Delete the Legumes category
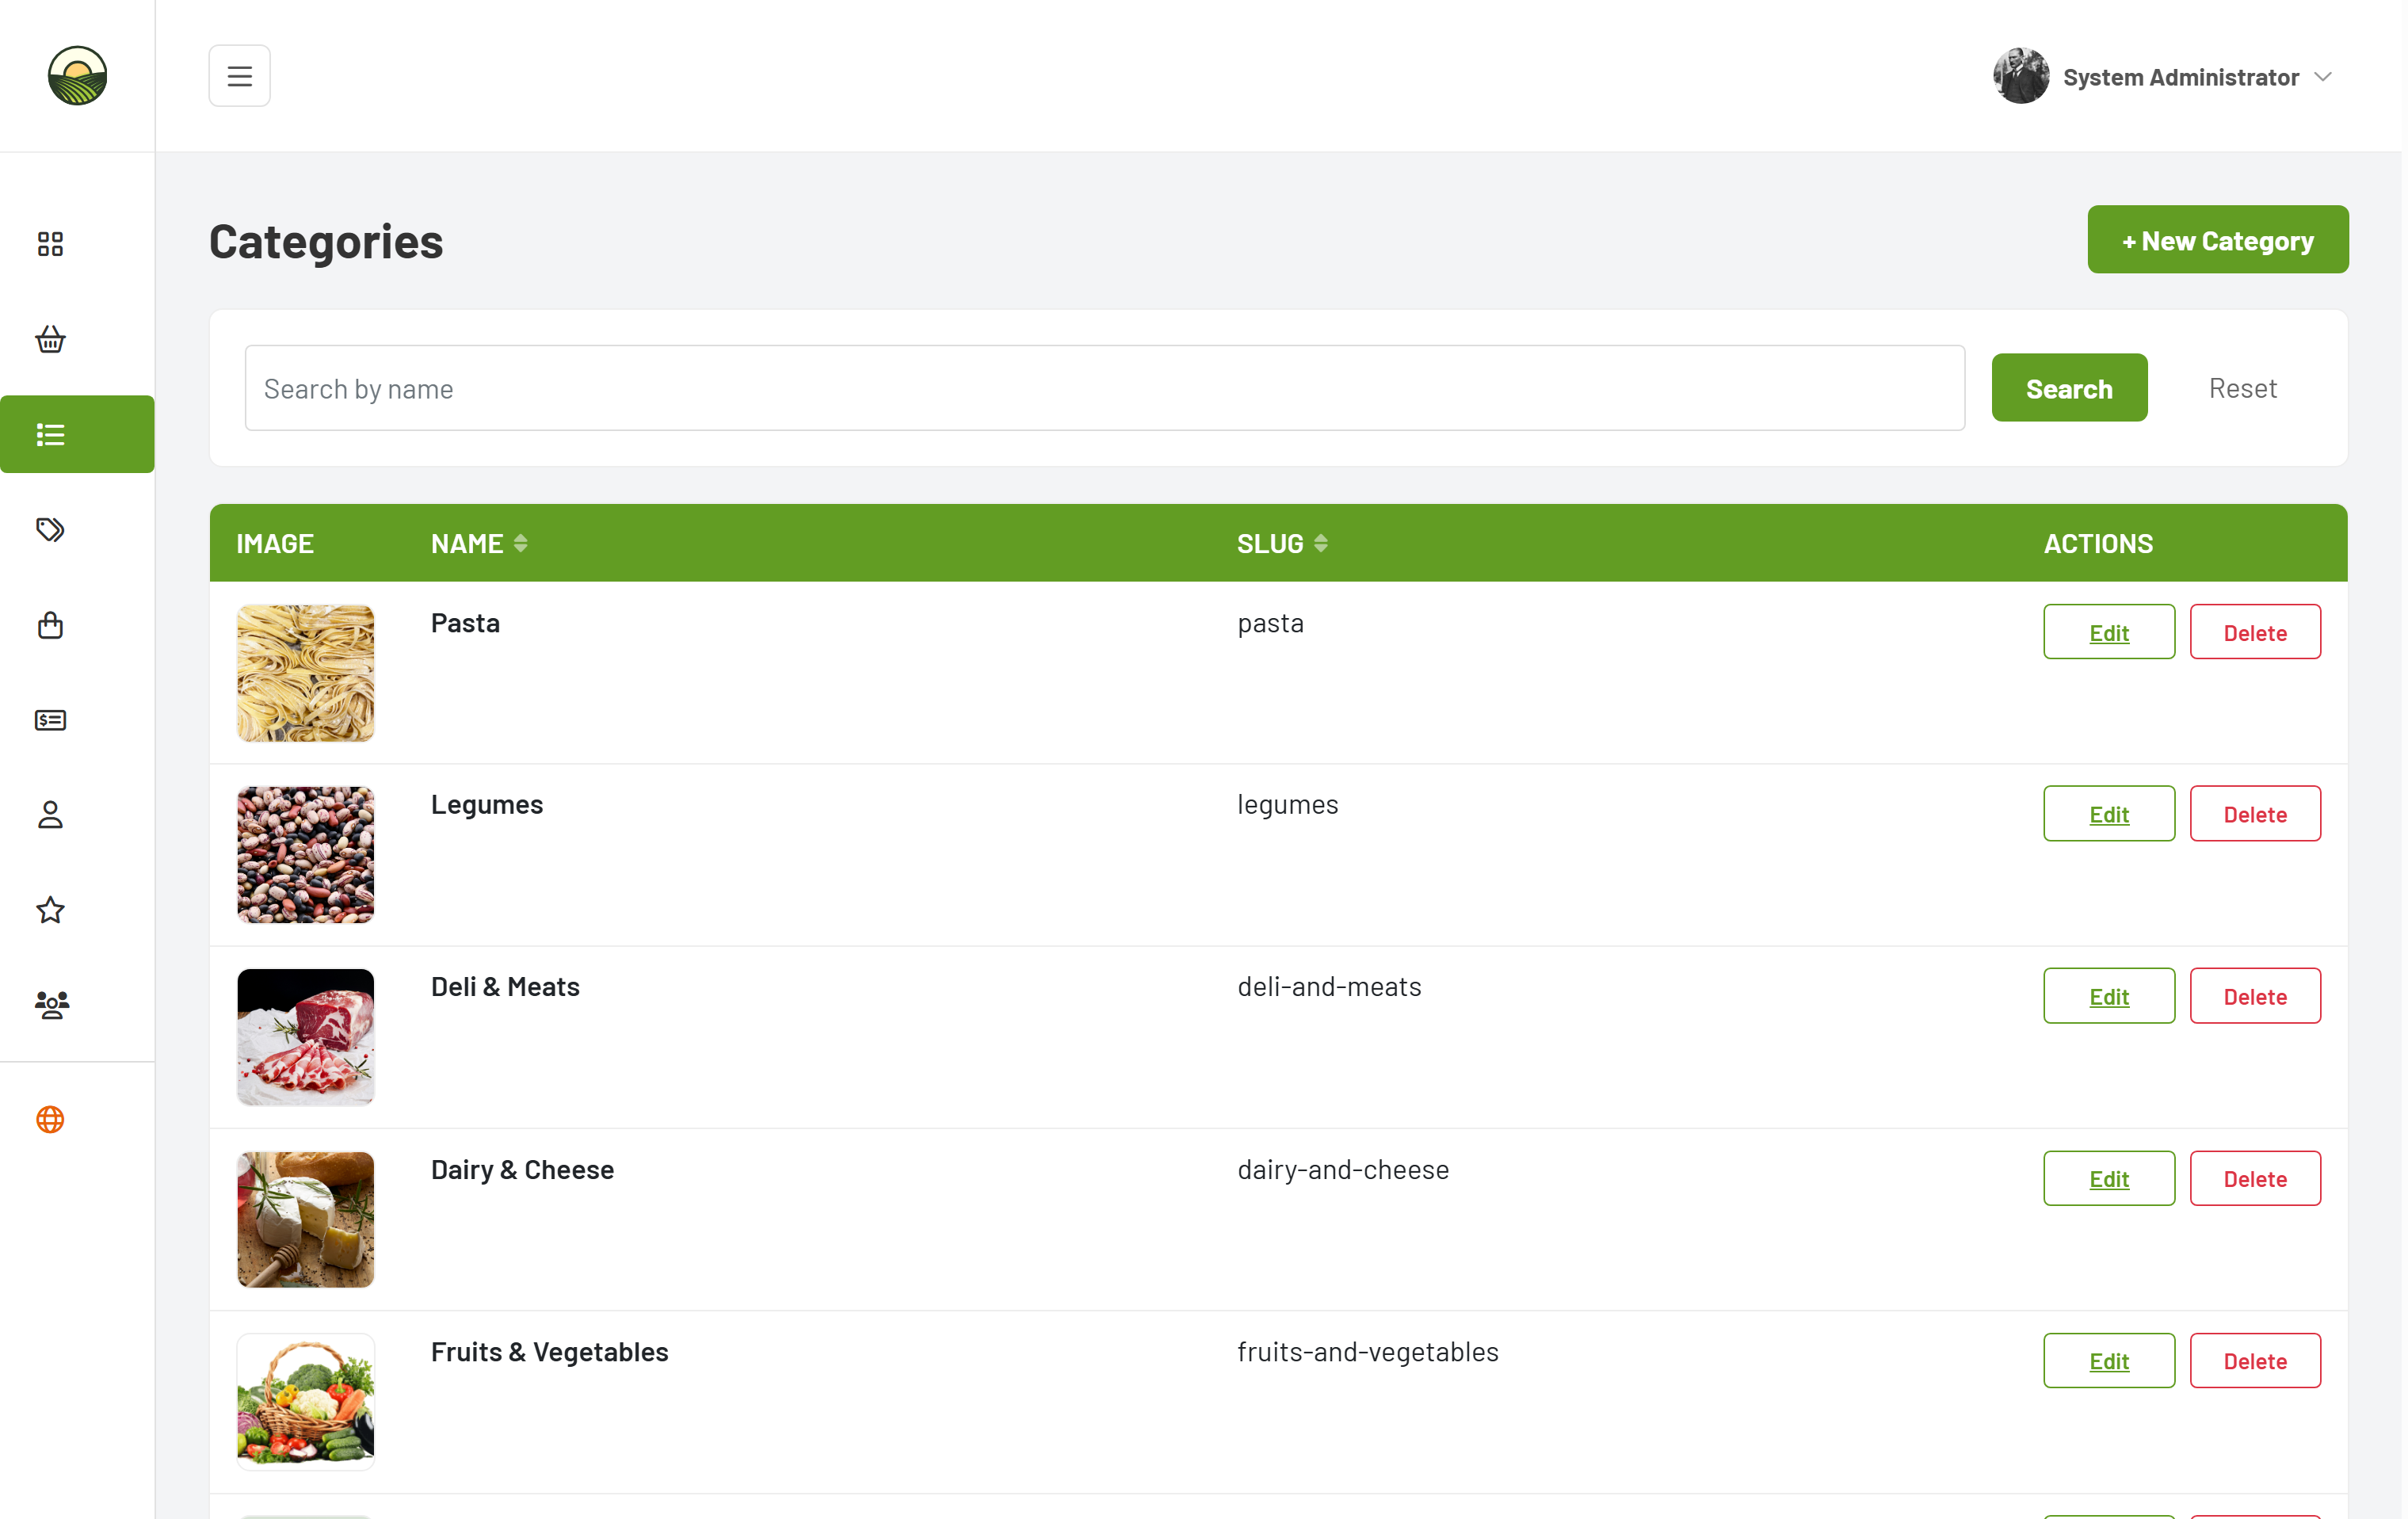This screenshot has width=2408, height=1519. (2255, 814)
